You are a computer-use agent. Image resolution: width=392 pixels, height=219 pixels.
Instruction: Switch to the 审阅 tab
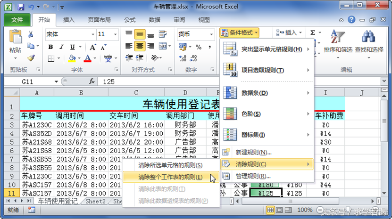179,20
